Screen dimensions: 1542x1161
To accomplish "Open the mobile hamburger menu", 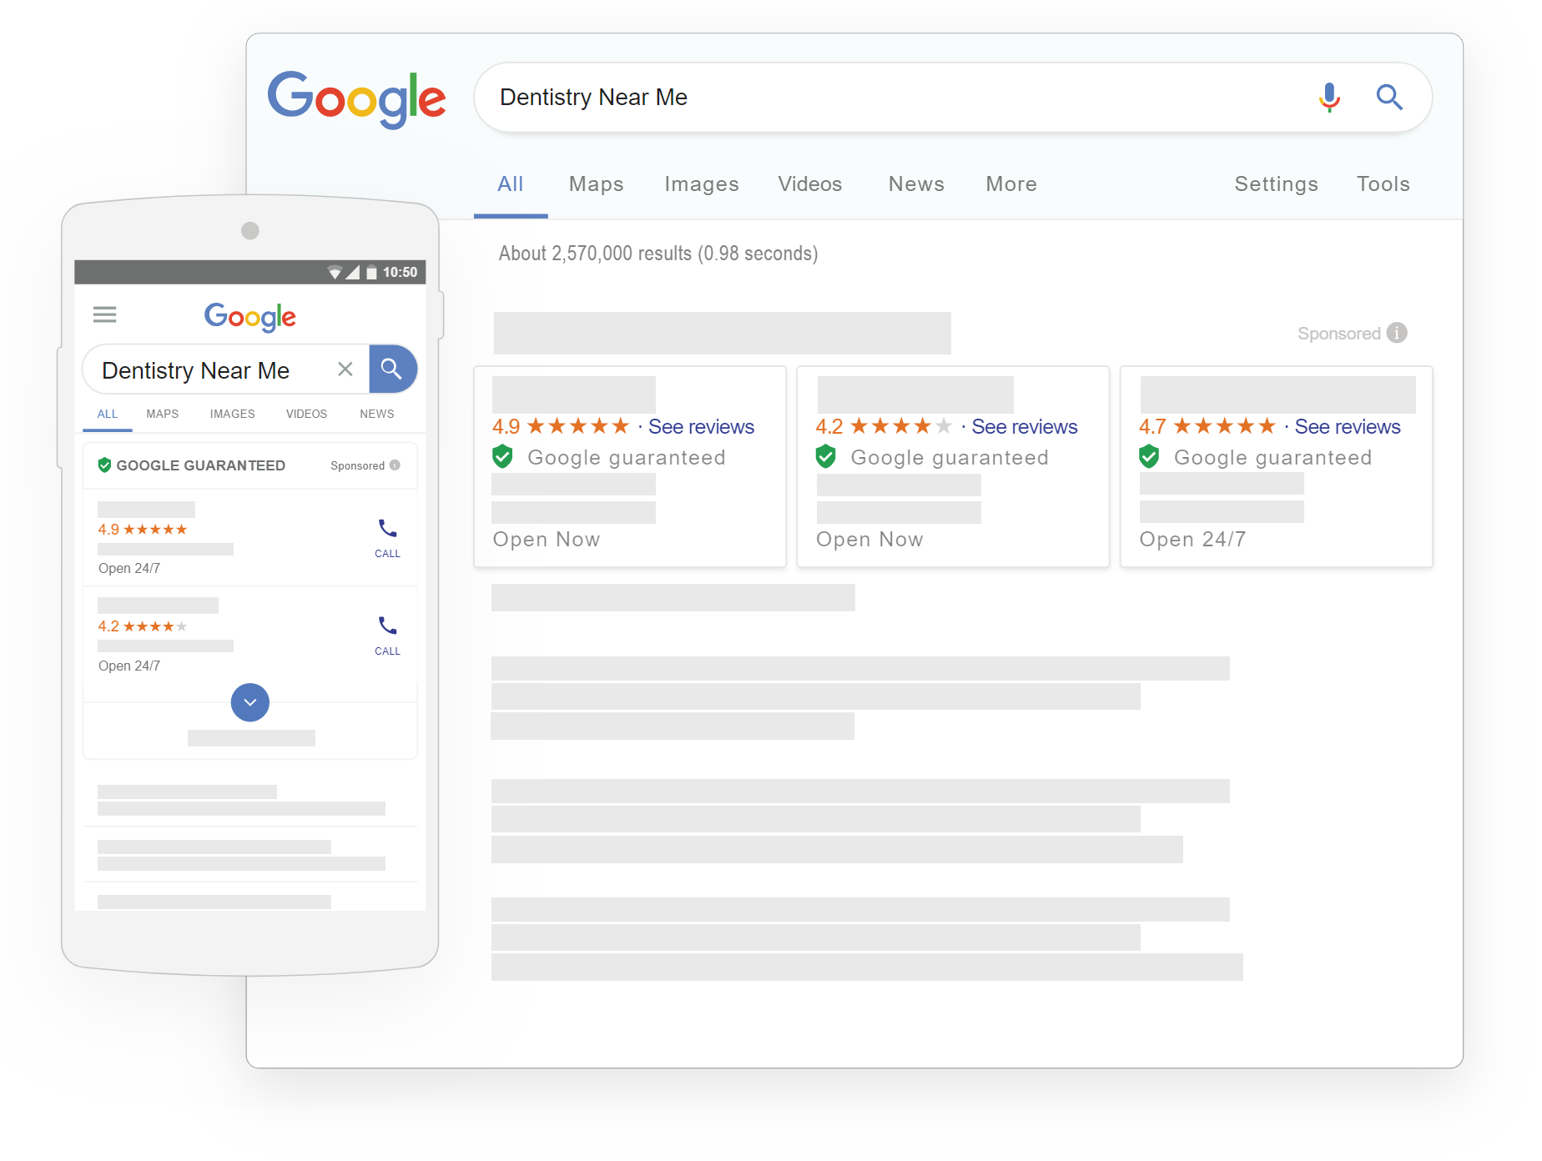I will pyautogui.click(x=105, y=314).
